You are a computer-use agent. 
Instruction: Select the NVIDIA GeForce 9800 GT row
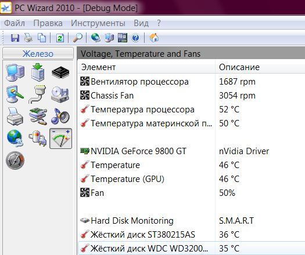point(191,151)
